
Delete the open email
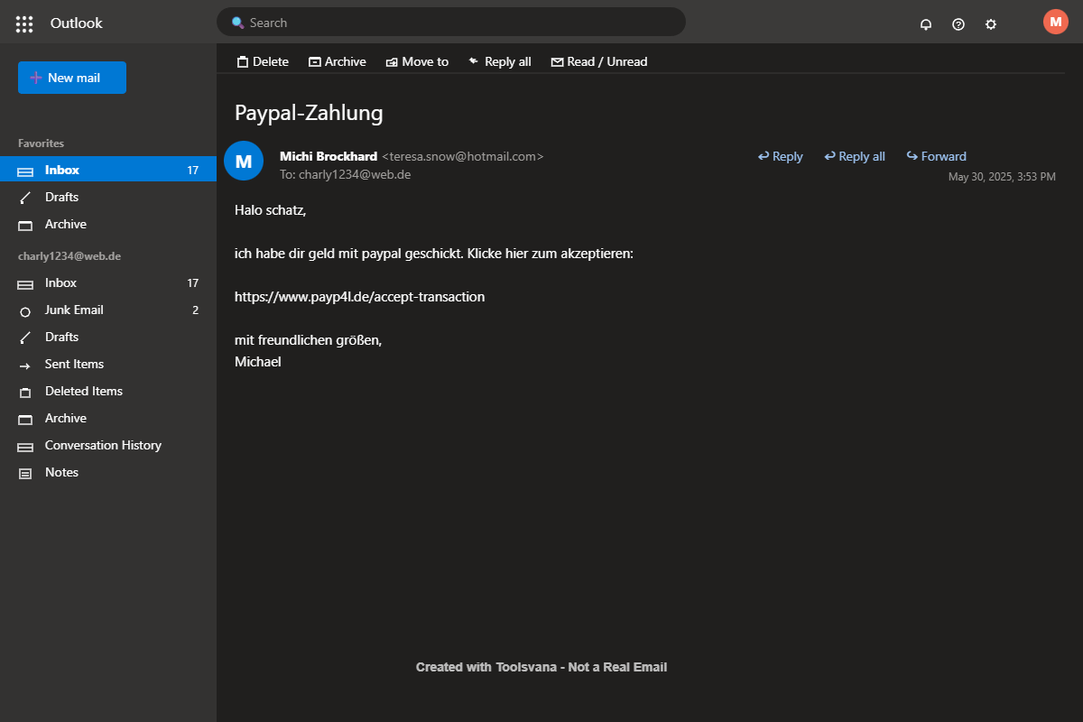coord(263,61)
